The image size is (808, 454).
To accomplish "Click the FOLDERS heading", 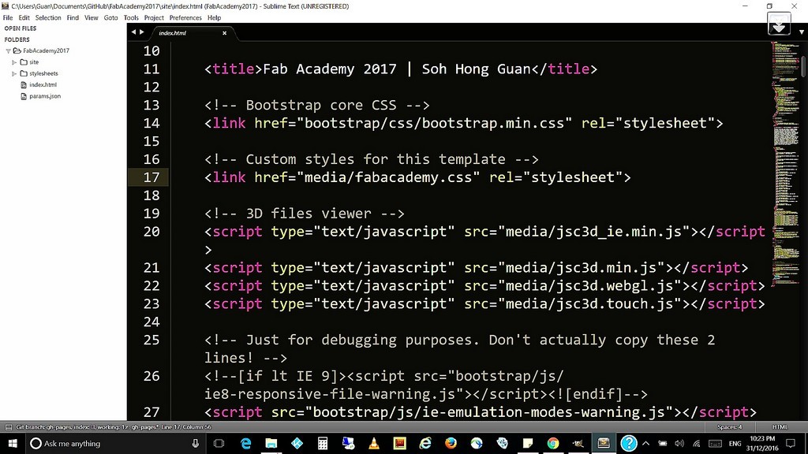I will 17,39.
